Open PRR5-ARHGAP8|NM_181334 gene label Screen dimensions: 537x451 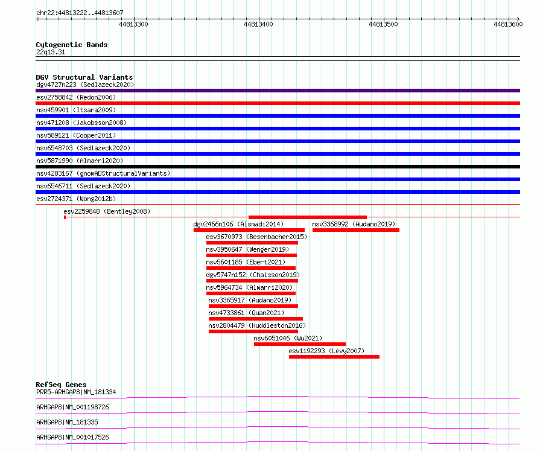76,392
